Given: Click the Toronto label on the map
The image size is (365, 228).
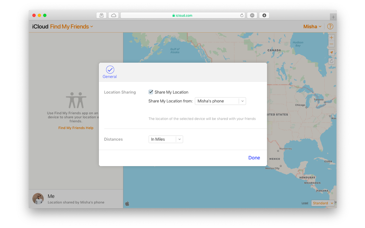Looking at the screenshot, I should coord(319,100).
